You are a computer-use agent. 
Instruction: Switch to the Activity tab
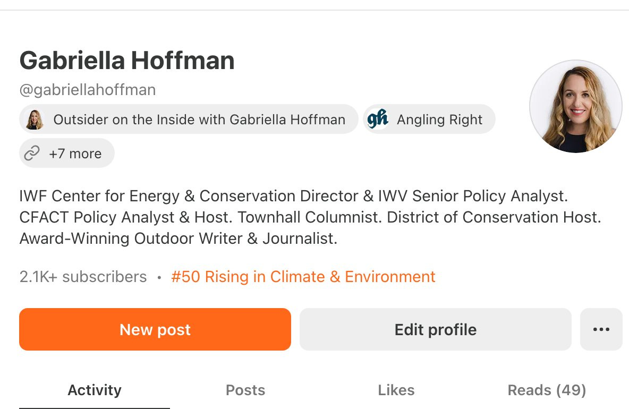pyautogui.click(x=95, y=390)
